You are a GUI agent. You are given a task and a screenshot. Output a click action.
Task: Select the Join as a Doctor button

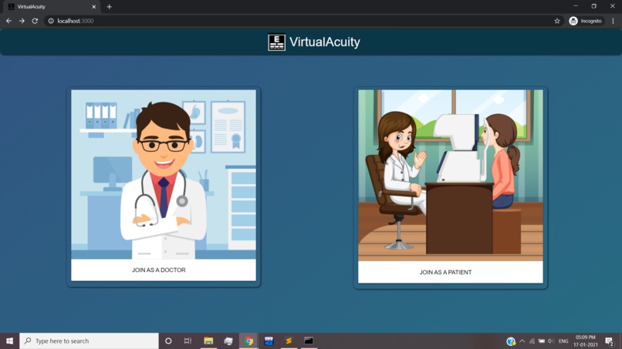164,270
